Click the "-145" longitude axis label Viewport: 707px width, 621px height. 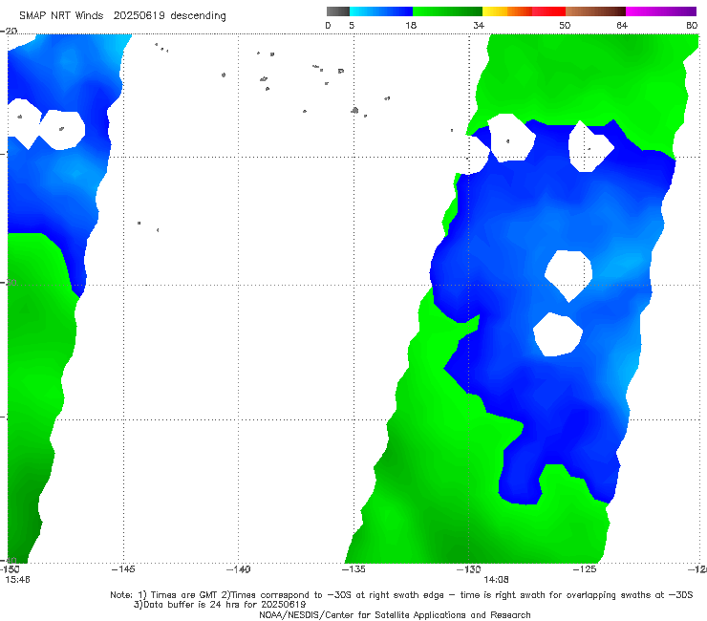123,569
